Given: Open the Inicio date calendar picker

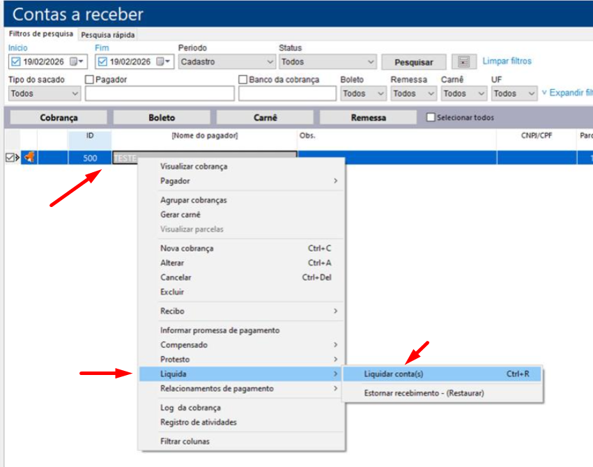Looking at the screenshot, I should 76,62.
